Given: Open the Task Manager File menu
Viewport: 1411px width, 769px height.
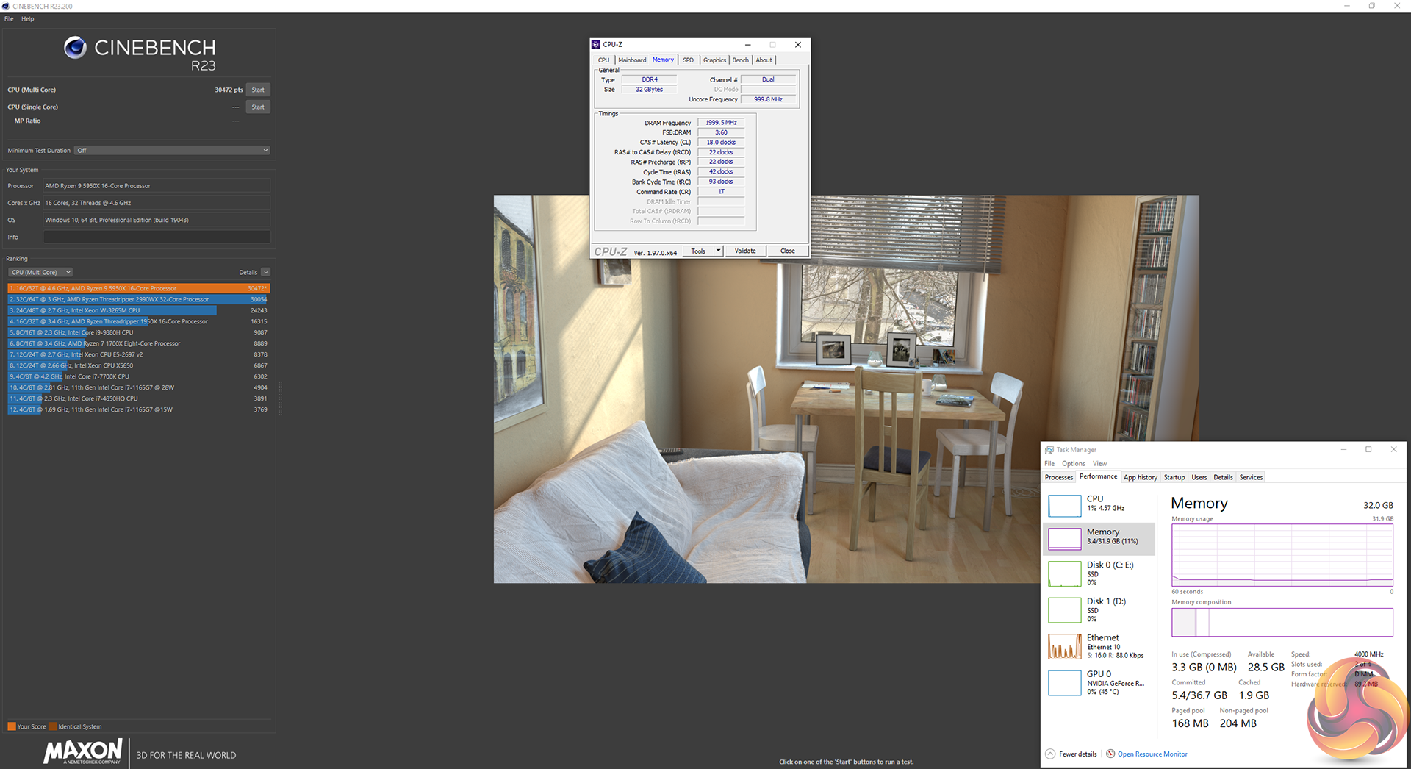Looking at the screenshot, I should [x=1049, y=463].
